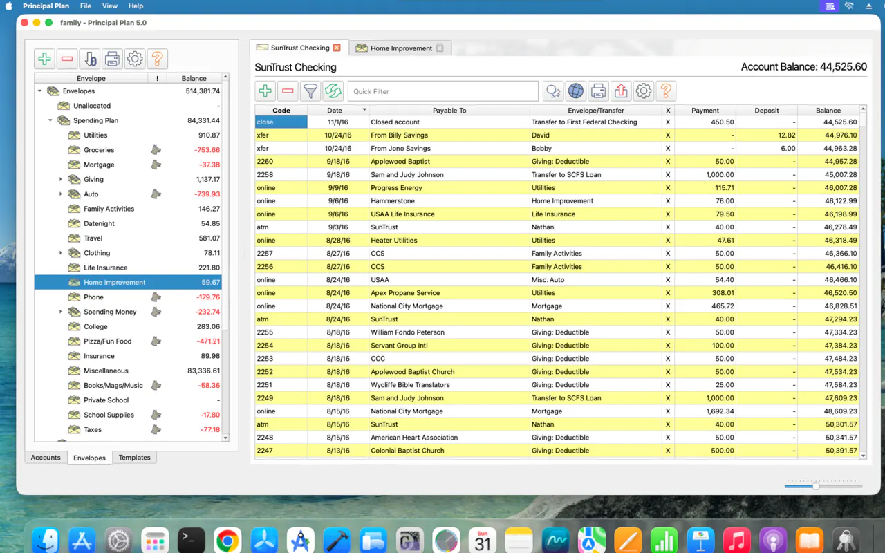
Task: Print the register using the printer icon
Action: (x=598, y=91)
